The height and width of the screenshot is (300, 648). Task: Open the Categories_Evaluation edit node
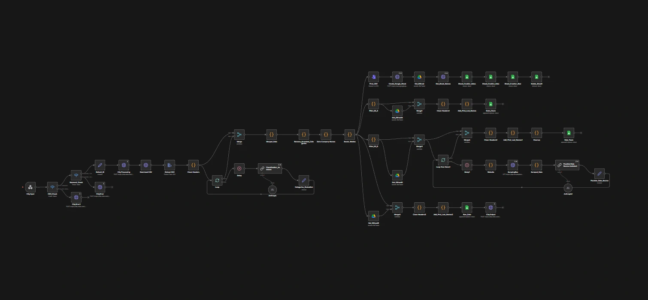click(x=303, y=180)
